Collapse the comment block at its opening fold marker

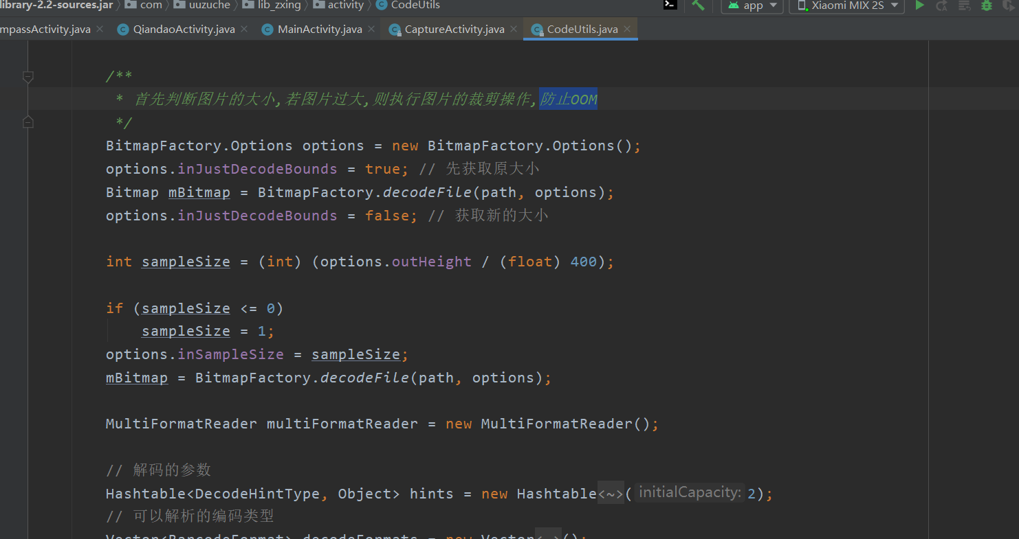click(28, 77)
